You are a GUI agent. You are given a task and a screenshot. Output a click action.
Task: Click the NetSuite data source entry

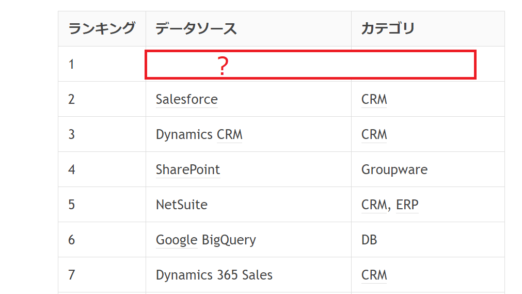pyautogui.click(x=181, y=205)
